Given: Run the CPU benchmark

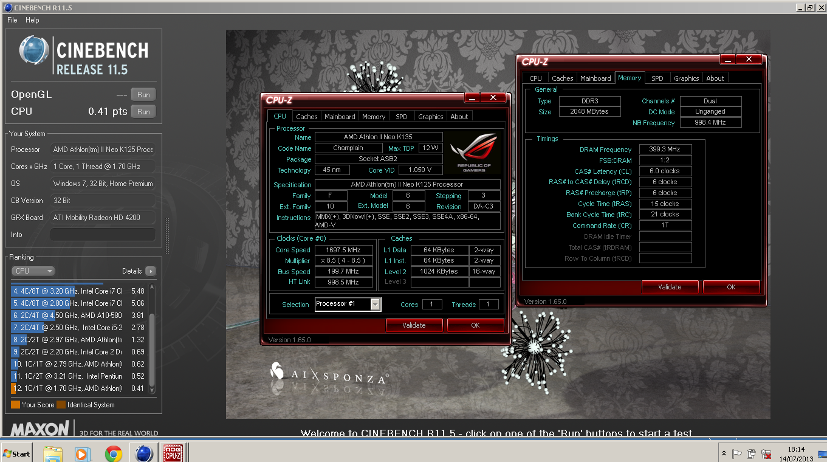Looking at the screenshot, I should 143,112.
